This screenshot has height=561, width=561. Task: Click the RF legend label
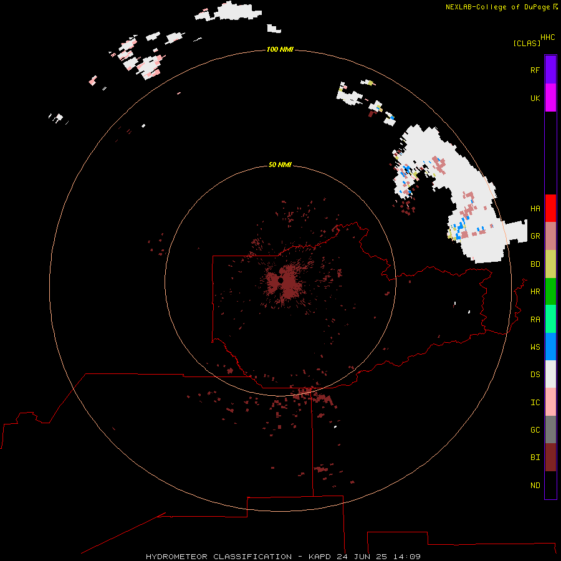(x=535, y=70)
